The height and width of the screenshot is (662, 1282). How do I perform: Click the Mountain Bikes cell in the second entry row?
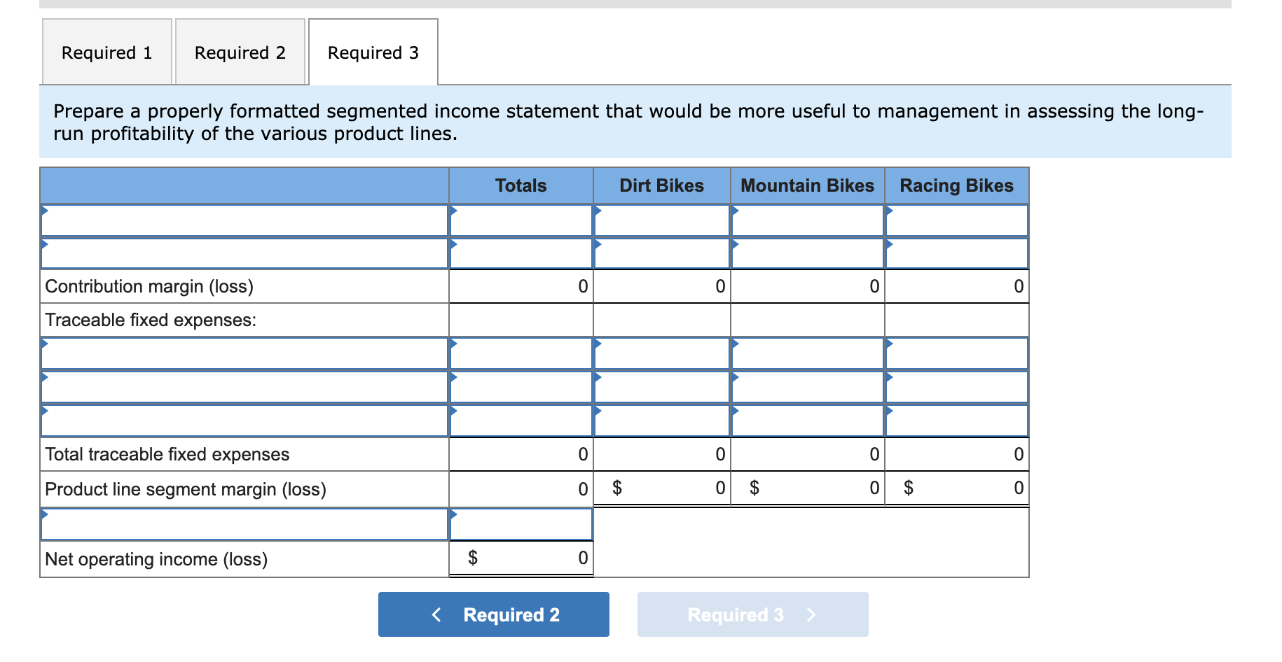coord(807,253)
